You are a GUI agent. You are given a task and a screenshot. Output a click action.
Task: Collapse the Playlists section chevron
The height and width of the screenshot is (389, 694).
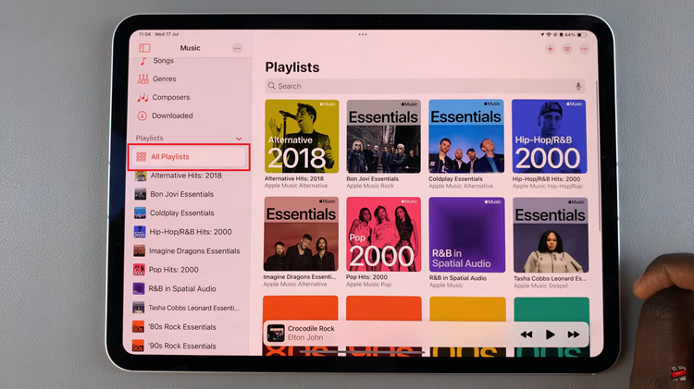pos(239,139)
